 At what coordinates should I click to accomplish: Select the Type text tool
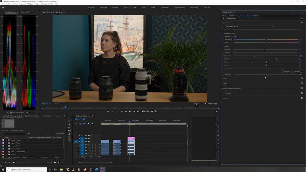click(x=69, y=140)
